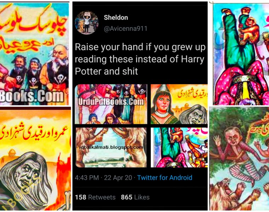
Task: Click the Twitter for Android link
Action: coord(165,178)
